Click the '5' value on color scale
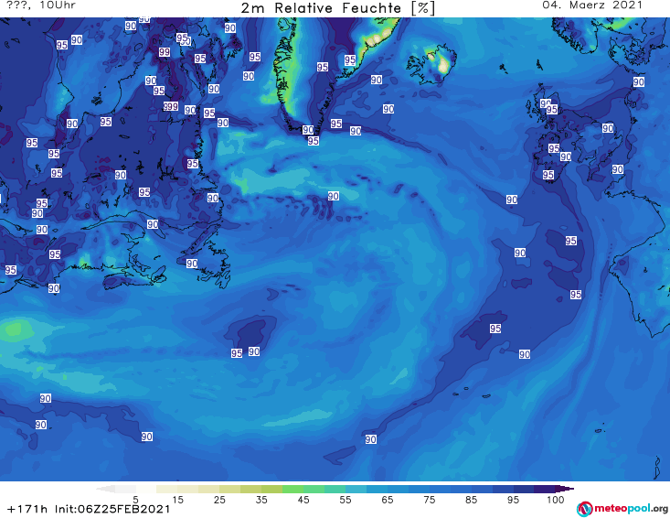670x518 pixels. (x=135, y=500)
